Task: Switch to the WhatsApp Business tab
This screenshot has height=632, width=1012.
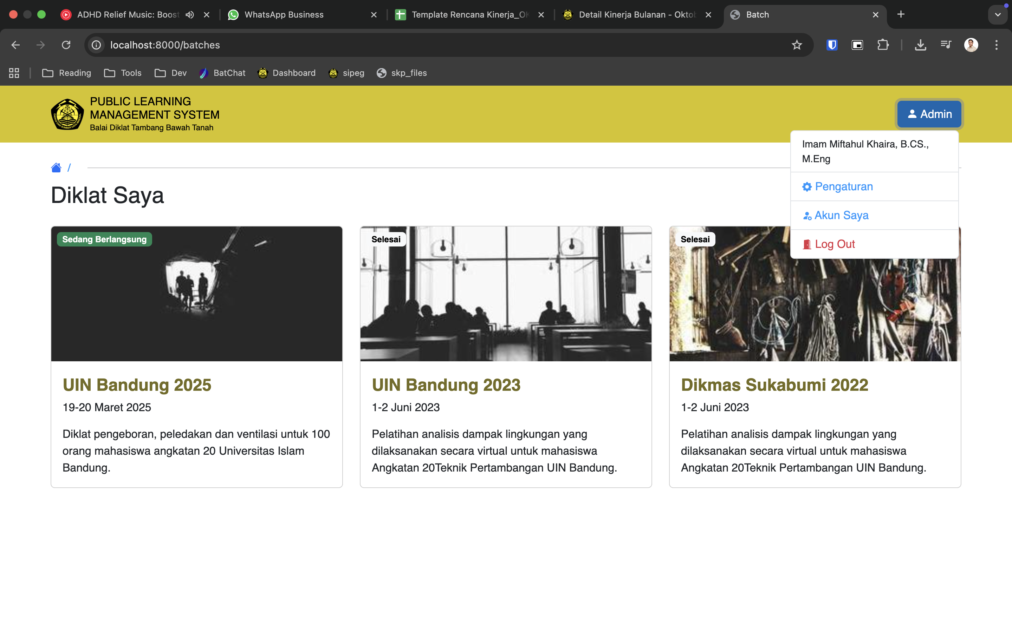Action: point(284,15)
